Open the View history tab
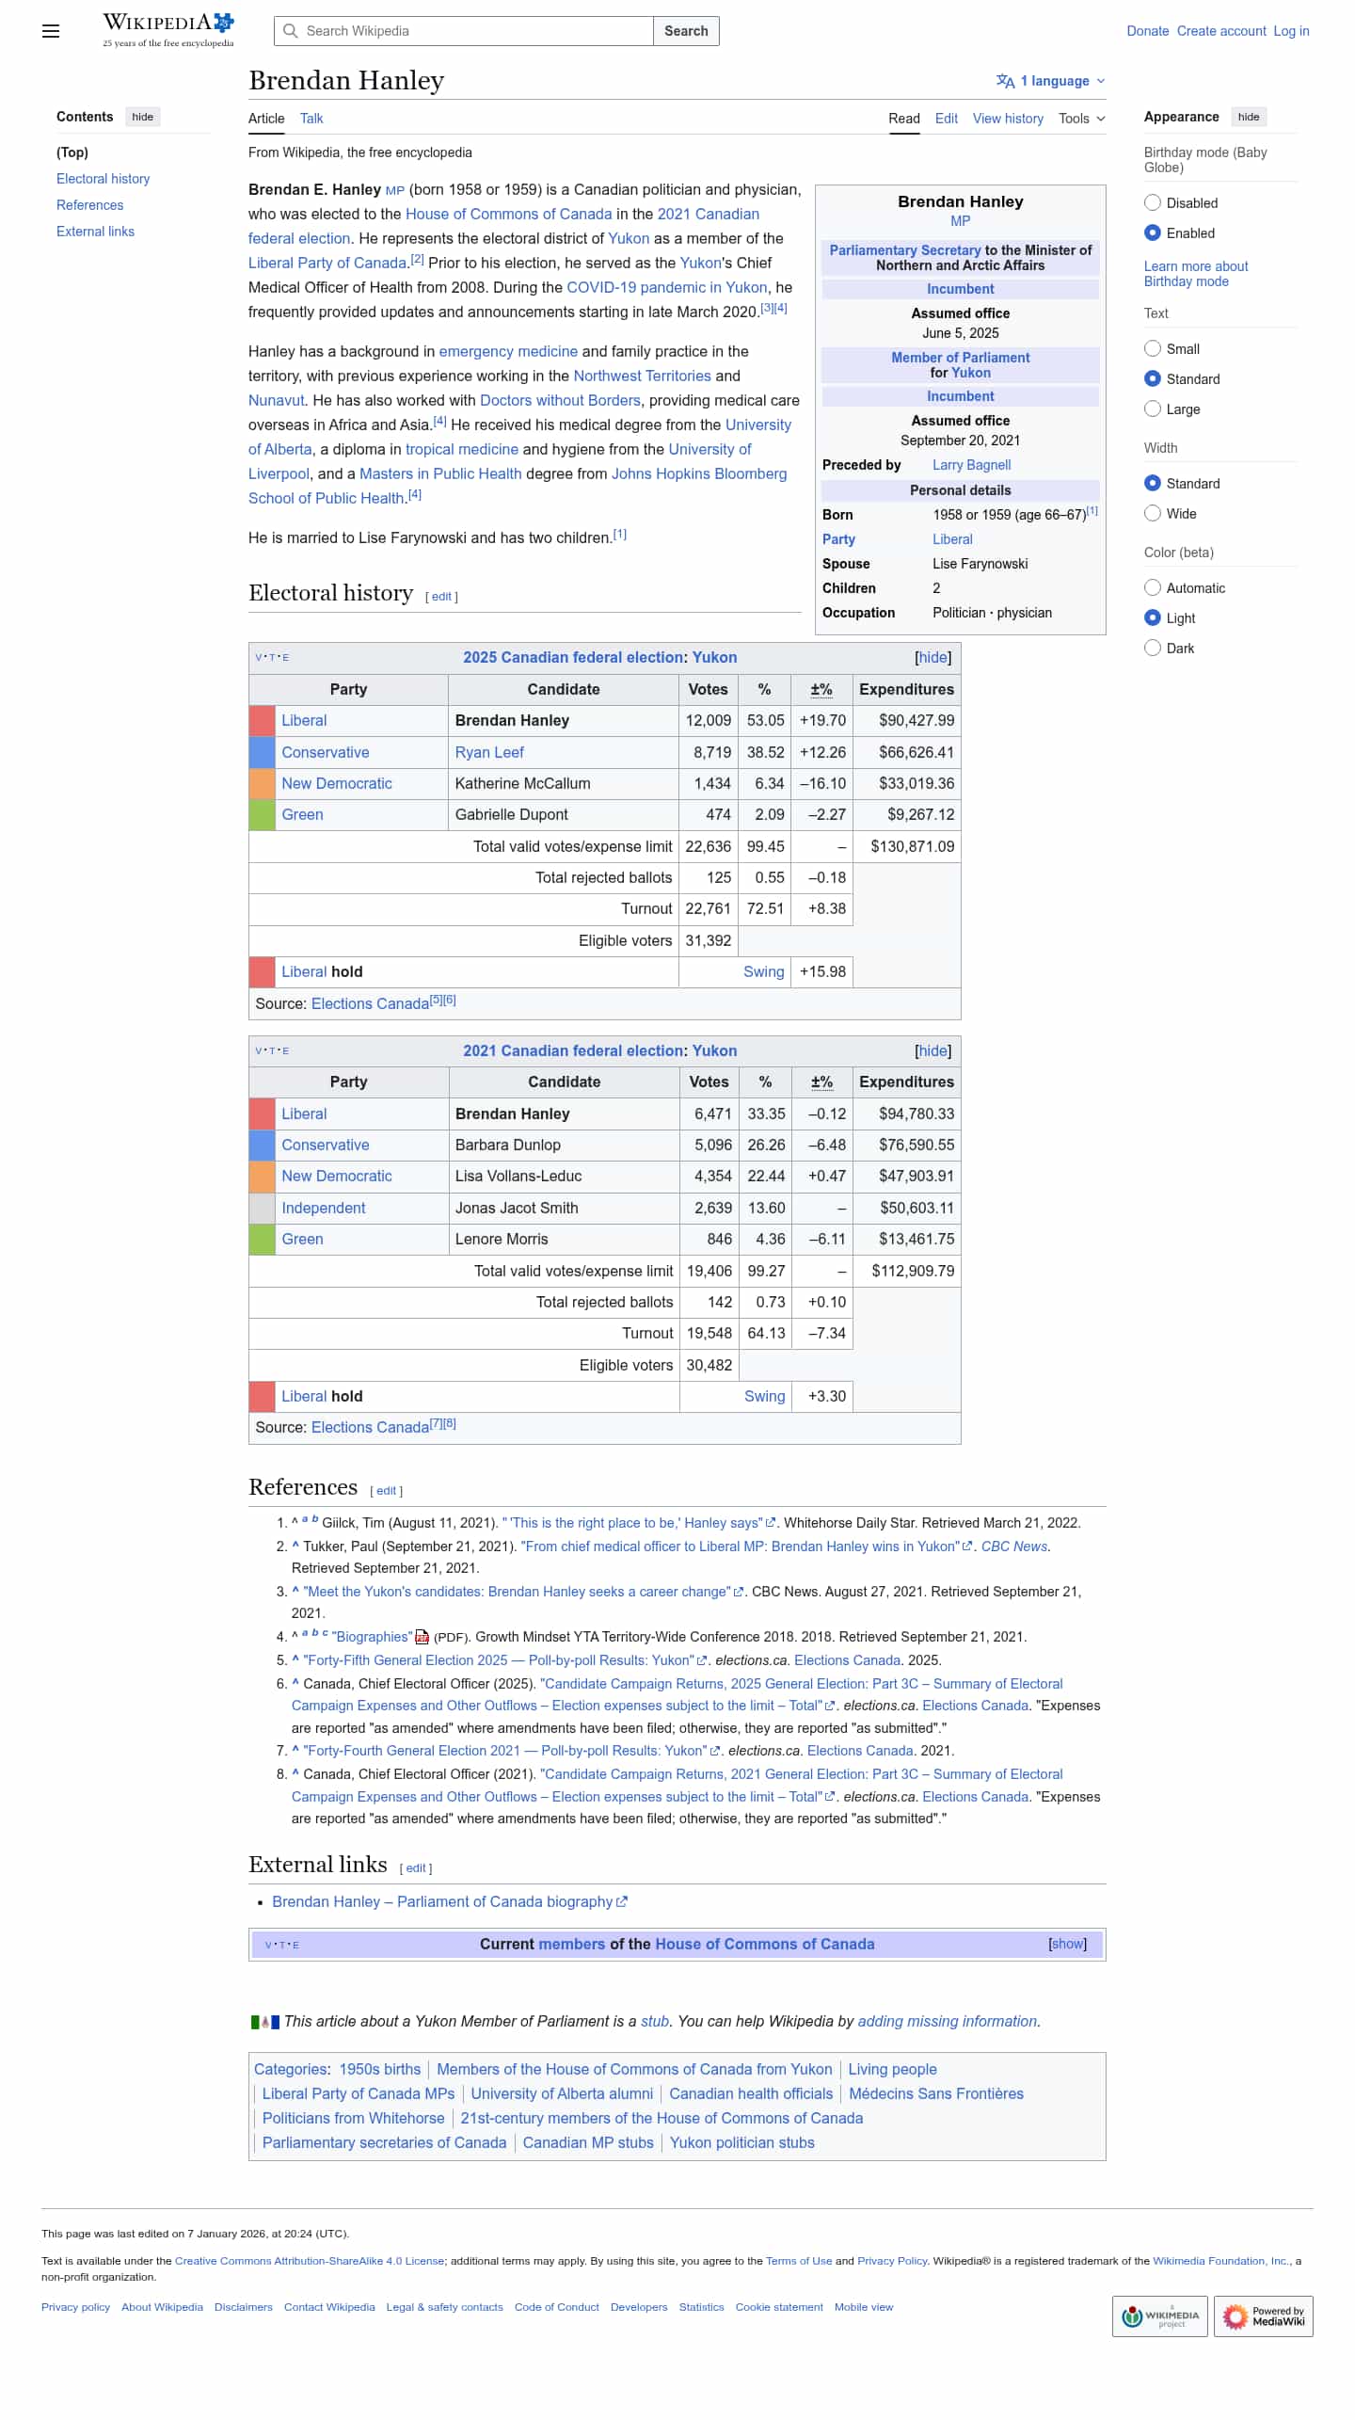Viewport: 1355px width, 2420px height. pos(1008,119)
